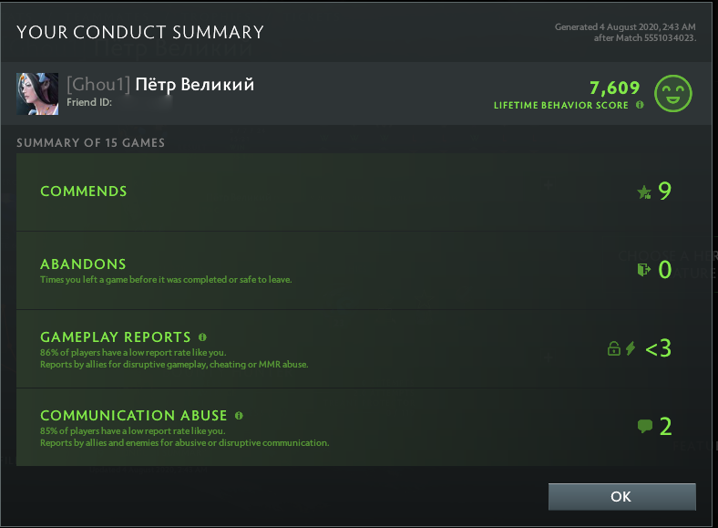Click the 7,609 behavior score number
Image resolution: width=718 pixels, height=528 pixels.
(614, 88)
